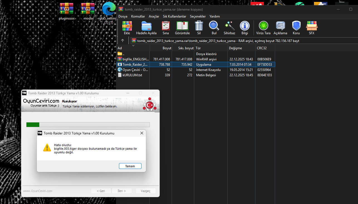Click the Tomb_Raider application file icon
This screenshot has width=358, height=204.
tap(120, 64)
